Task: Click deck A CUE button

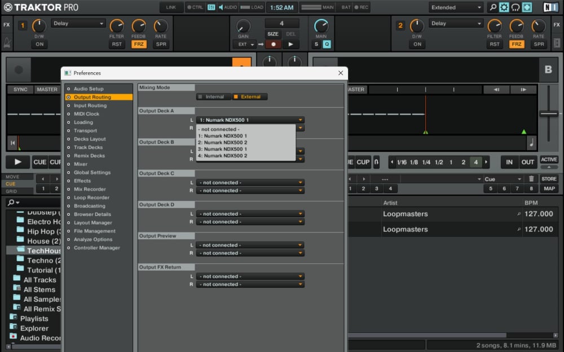Action: pyautogui.click(x=39, y=162)
